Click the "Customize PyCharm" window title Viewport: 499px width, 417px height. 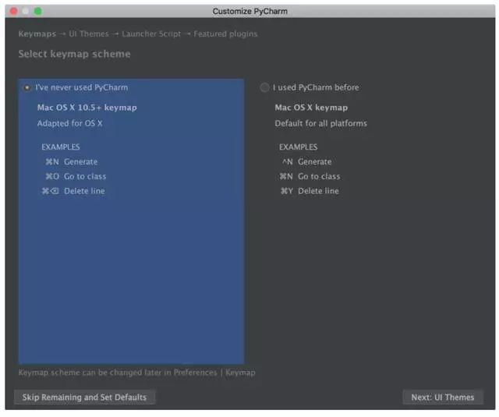click(249, 11)
